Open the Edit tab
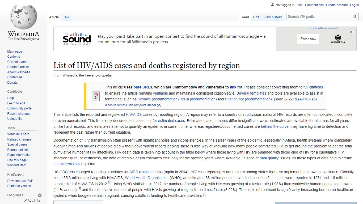This screenshot has width=363, height=204. (256, 17)
